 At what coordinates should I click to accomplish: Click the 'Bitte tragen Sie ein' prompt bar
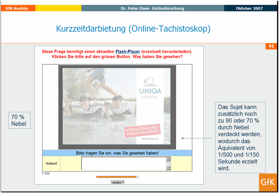click(x=117, y=153)
